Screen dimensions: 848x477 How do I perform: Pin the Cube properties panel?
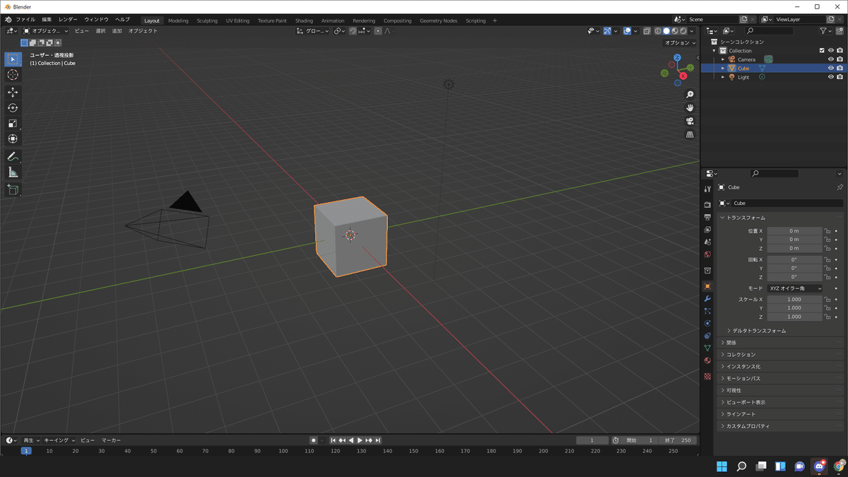[x=840, y=187]
